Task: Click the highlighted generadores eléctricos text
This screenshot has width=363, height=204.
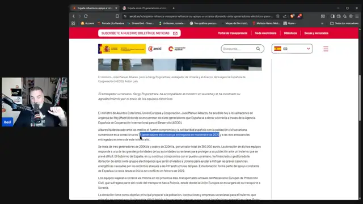Action: [x=180, y=135]
